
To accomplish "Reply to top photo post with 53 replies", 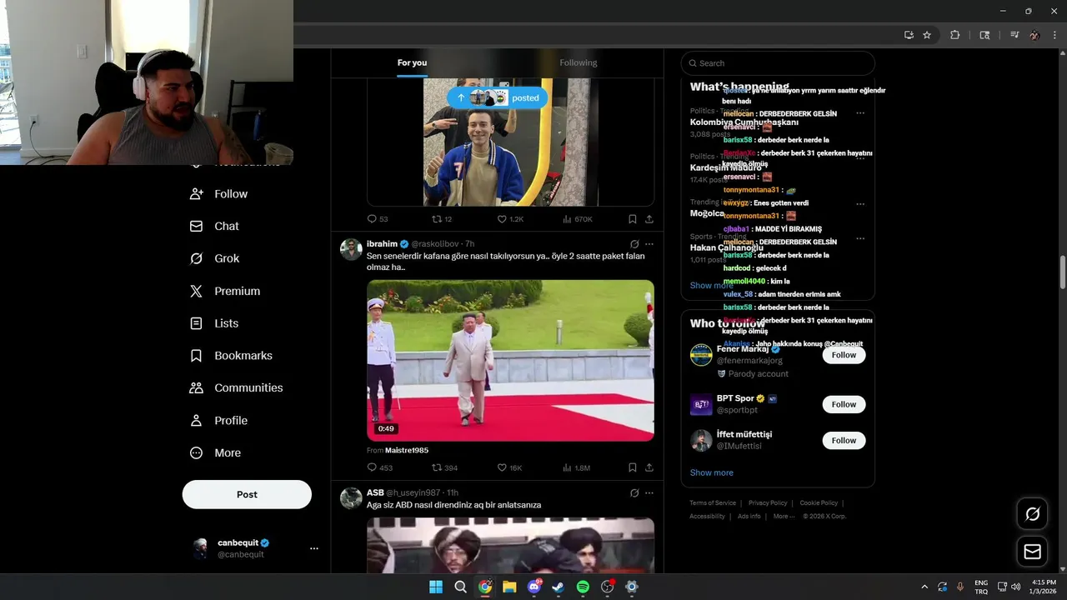I will [x=378, y=219].
